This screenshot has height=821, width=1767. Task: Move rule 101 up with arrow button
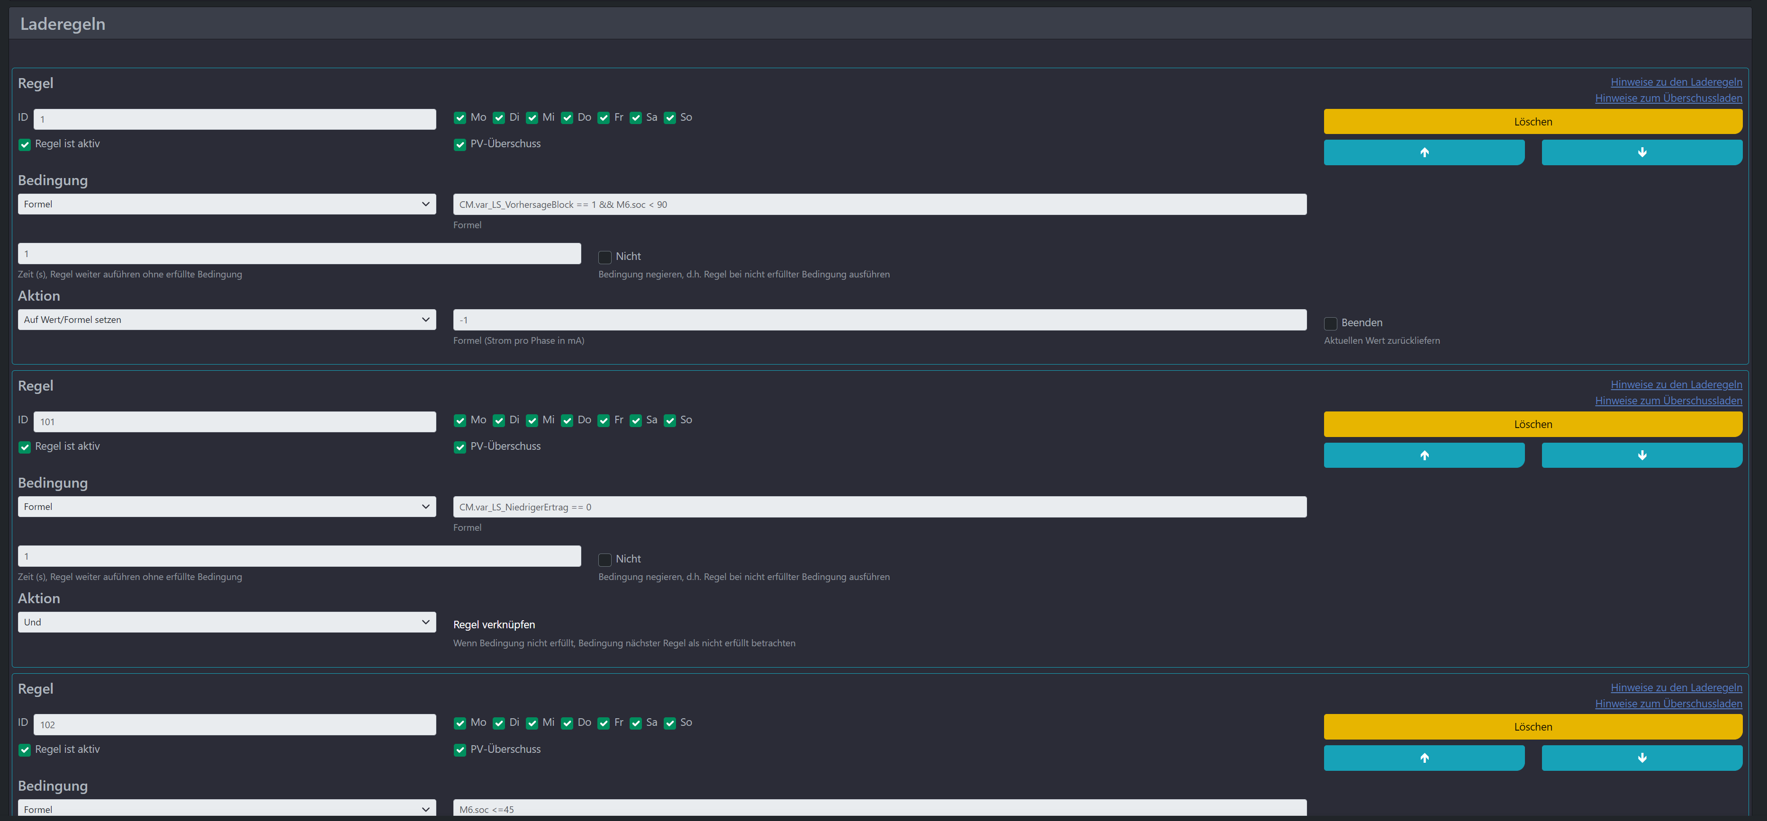(x=1424, y=455)
